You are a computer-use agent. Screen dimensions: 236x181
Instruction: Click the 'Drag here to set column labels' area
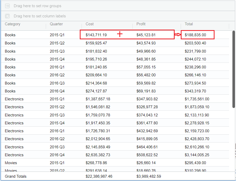40,16
